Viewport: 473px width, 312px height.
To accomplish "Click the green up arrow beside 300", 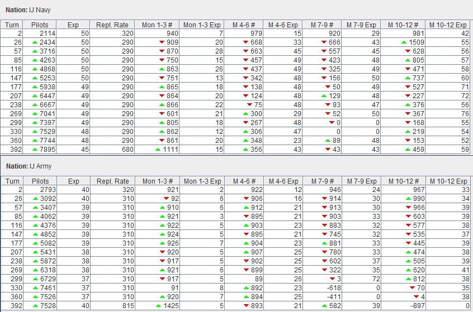I will coord(246,114).
